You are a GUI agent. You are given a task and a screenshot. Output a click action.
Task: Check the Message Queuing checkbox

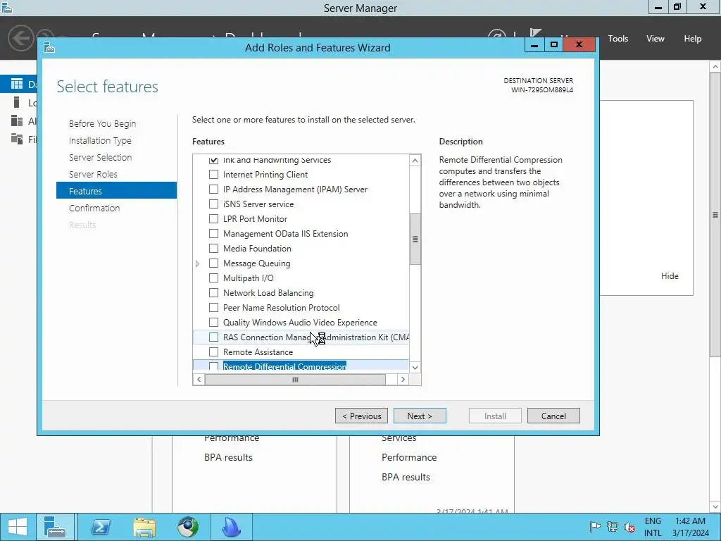(213, 263)
